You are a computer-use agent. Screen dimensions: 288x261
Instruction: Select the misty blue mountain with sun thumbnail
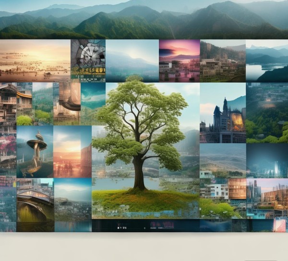point(132,61)
